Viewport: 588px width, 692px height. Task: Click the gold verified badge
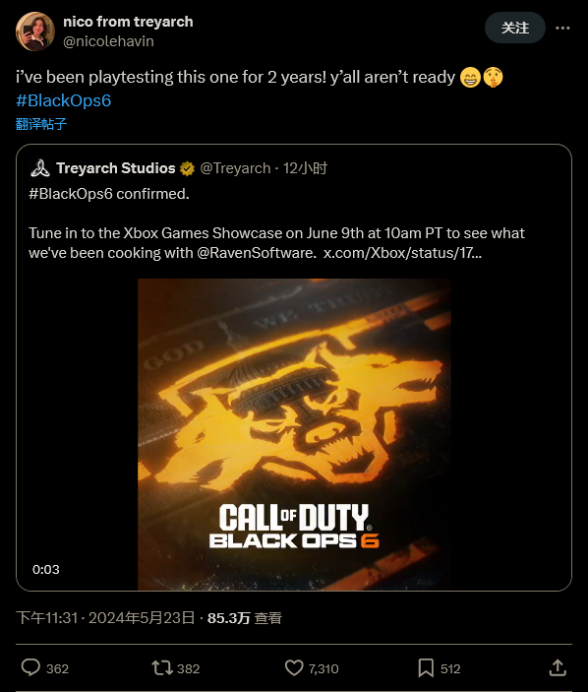pos(187,168)
